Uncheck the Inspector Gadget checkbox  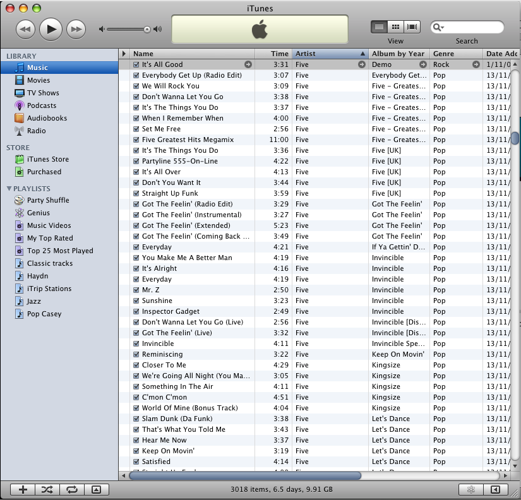pos(136,311)
